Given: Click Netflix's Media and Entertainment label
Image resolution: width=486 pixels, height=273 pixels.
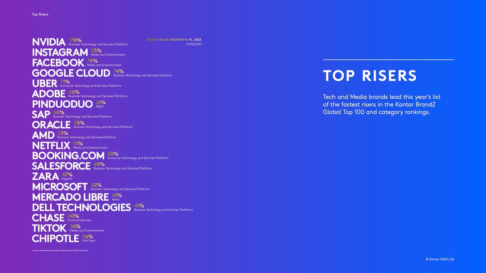Looking at the screenshot, I should pos(90,148).
